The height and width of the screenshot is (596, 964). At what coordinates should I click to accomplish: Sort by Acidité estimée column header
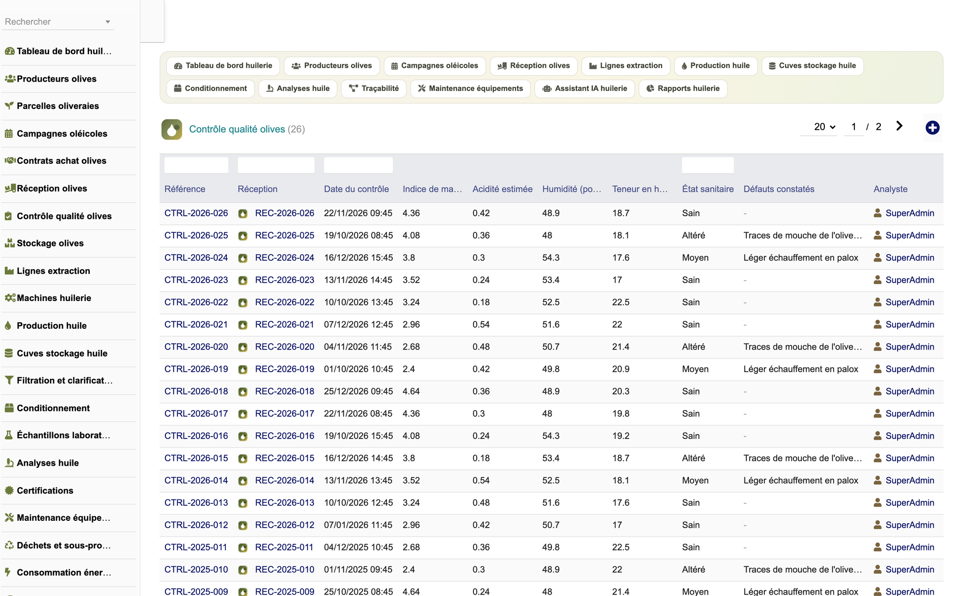(x=502, y=189)
